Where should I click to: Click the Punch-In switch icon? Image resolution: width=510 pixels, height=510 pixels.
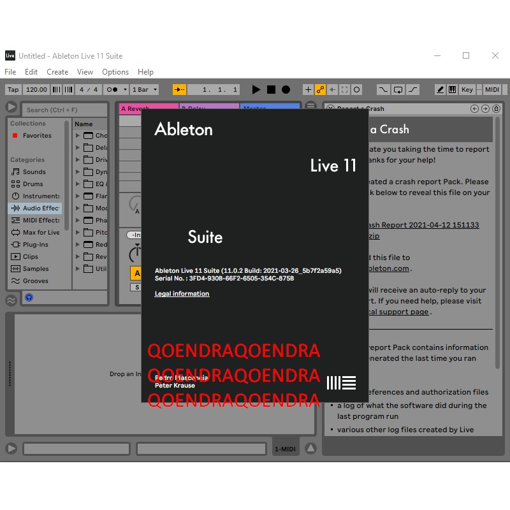(x=383, y=89)
